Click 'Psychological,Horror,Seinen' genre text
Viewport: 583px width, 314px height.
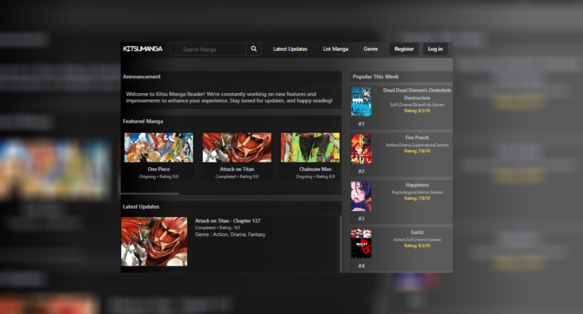pos(417,192)
